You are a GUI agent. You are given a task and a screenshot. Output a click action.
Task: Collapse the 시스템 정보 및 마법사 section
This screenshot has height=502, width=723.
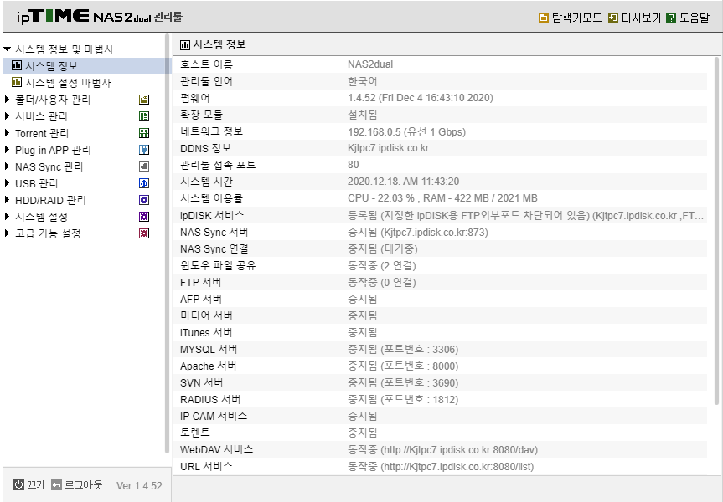coord(7,49)
